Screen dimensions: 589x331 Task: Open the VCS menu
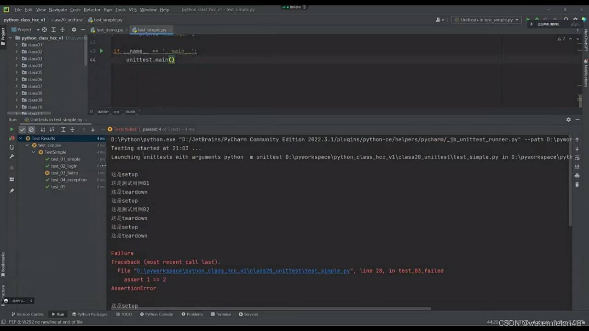(x=133, y=10)
